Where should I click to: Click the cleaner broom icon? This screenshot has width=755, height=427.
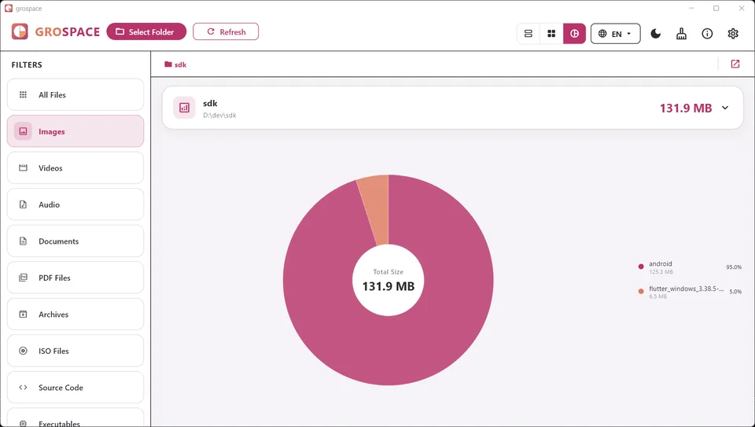pos(681,34)
